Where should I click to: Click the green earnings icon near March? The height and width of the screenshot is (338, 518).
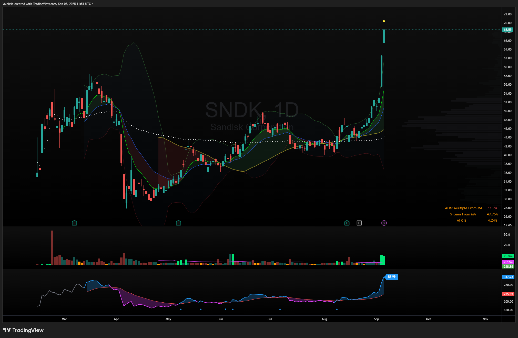(x=74, y=223)
